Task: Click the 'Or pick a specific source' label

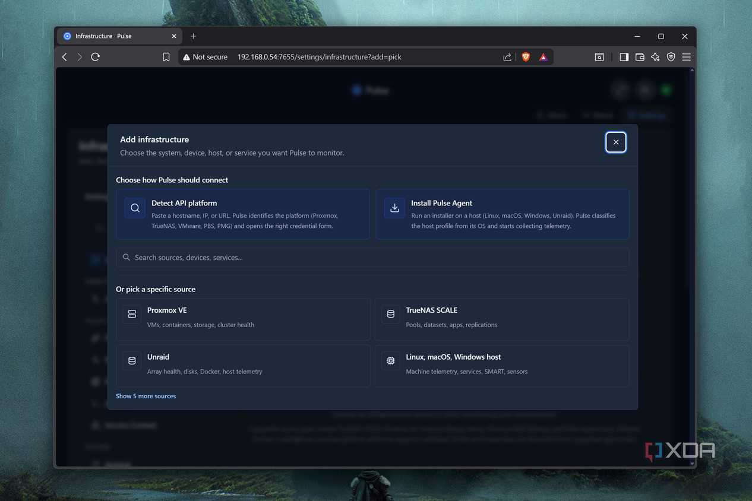Action: coord(156,289)
